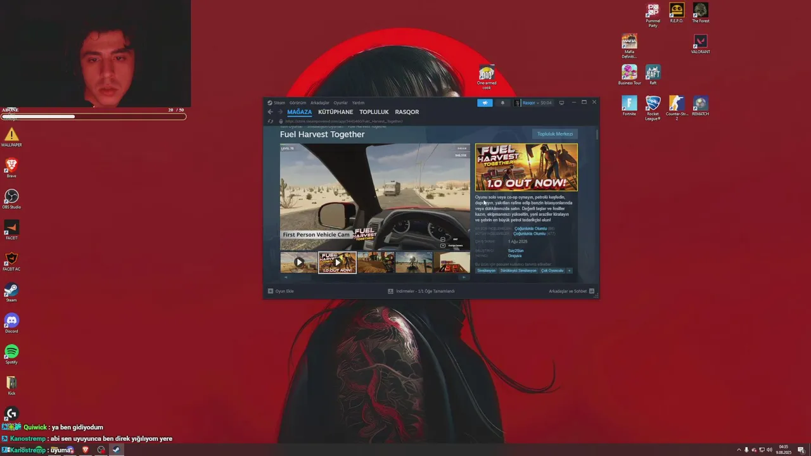
Task: Select the 1.0 OUT NOW trailer thumbnail
Action: 337,262
